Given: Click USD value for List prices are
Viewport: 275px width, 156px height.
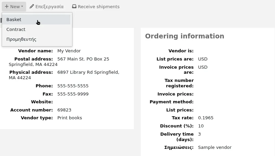Looking at the screenshot, I should pyautogui.click(x=203, y=59).
